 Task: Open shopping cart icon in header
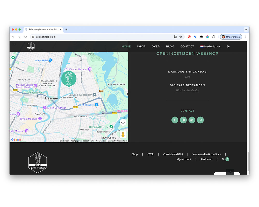(228, 47)
